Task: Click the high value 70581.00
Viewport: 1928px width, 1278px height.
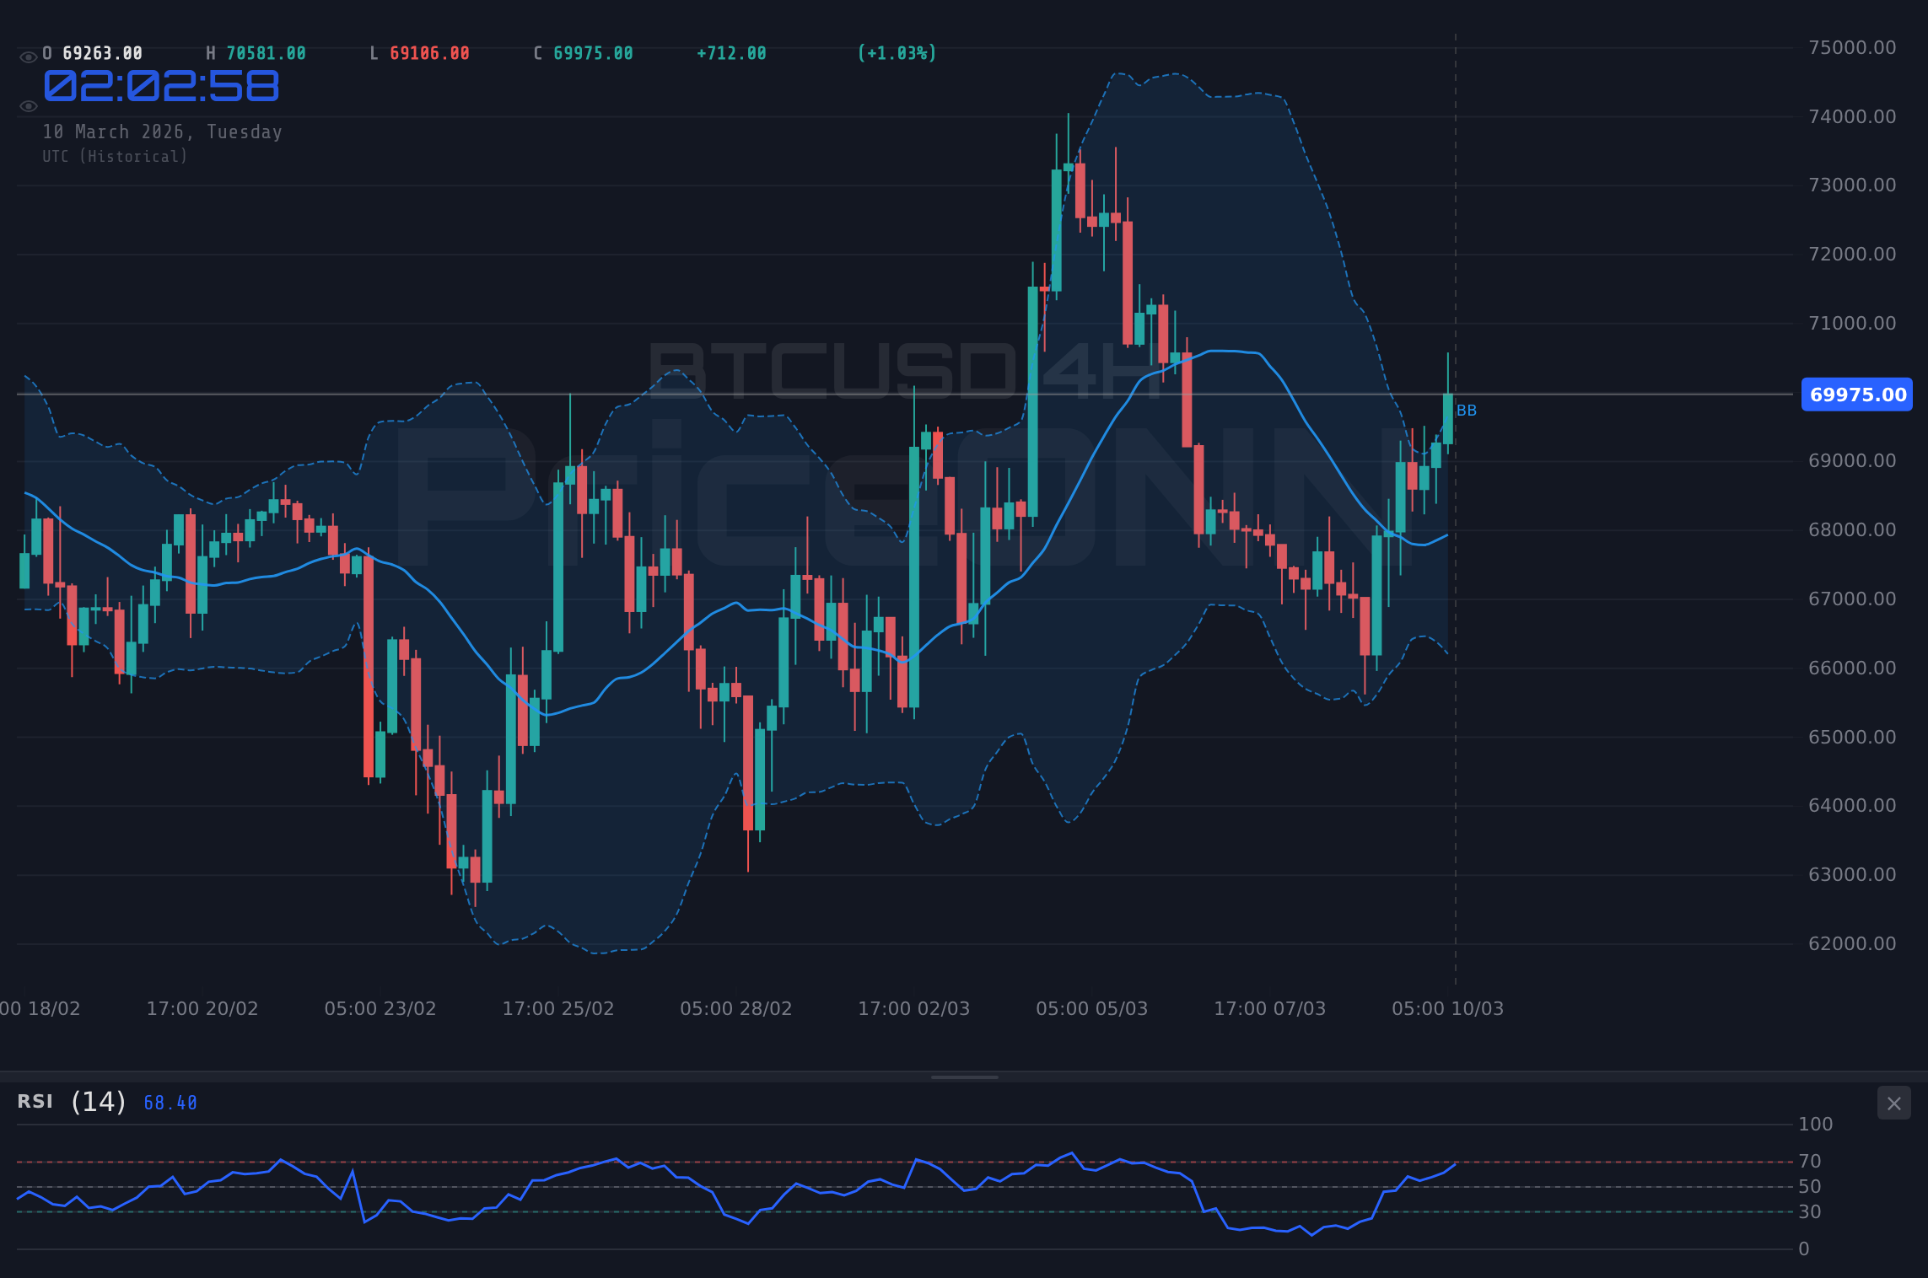Action: tap(266, 53)
